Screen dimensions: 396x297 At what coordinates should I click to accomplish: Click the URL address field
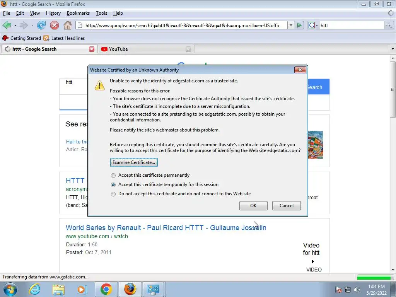coord(182,25)
